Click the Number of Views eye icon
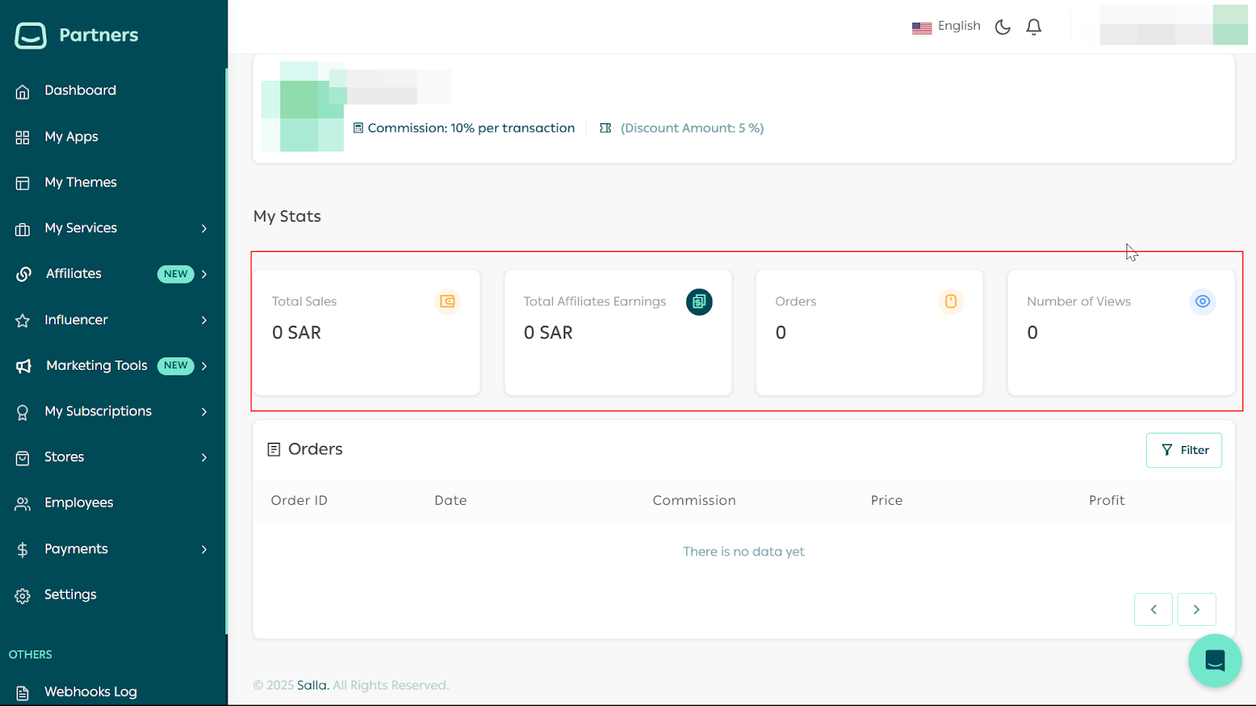 (x=1202, y=302)
